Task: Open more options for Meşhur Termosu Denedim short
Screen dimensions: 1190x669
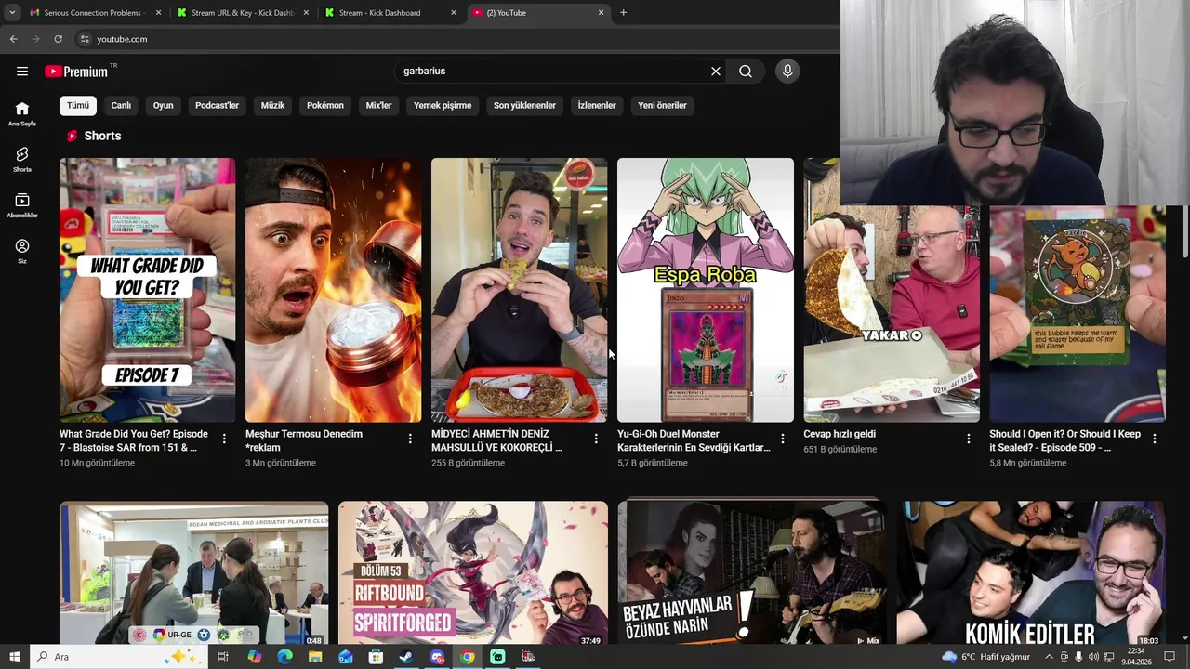Action: (x=410, y=439)
